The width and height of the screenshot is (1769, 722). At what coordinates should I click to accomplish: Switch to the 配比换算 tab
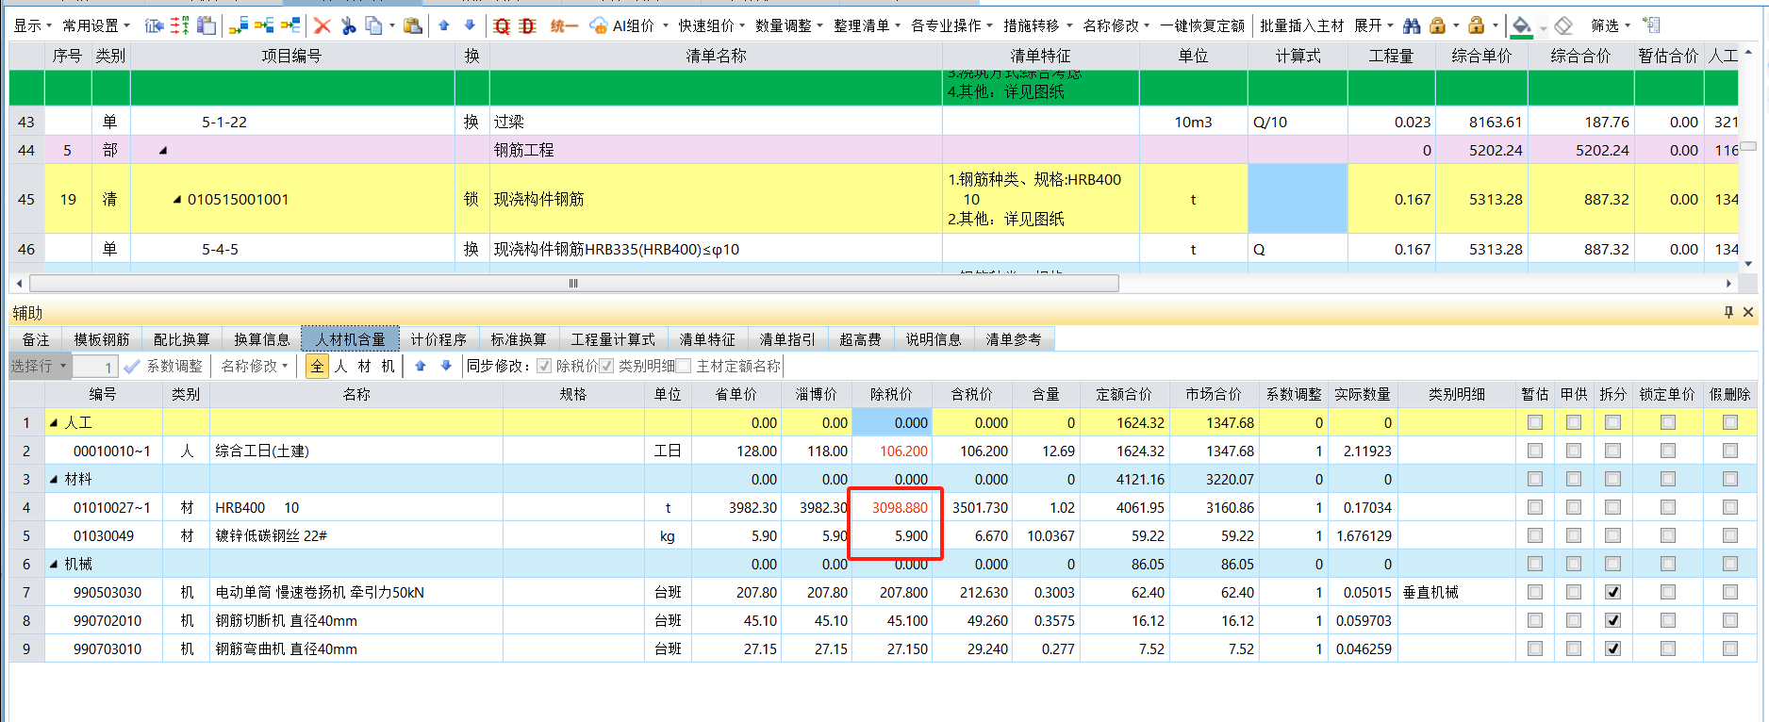pos(181,339)
